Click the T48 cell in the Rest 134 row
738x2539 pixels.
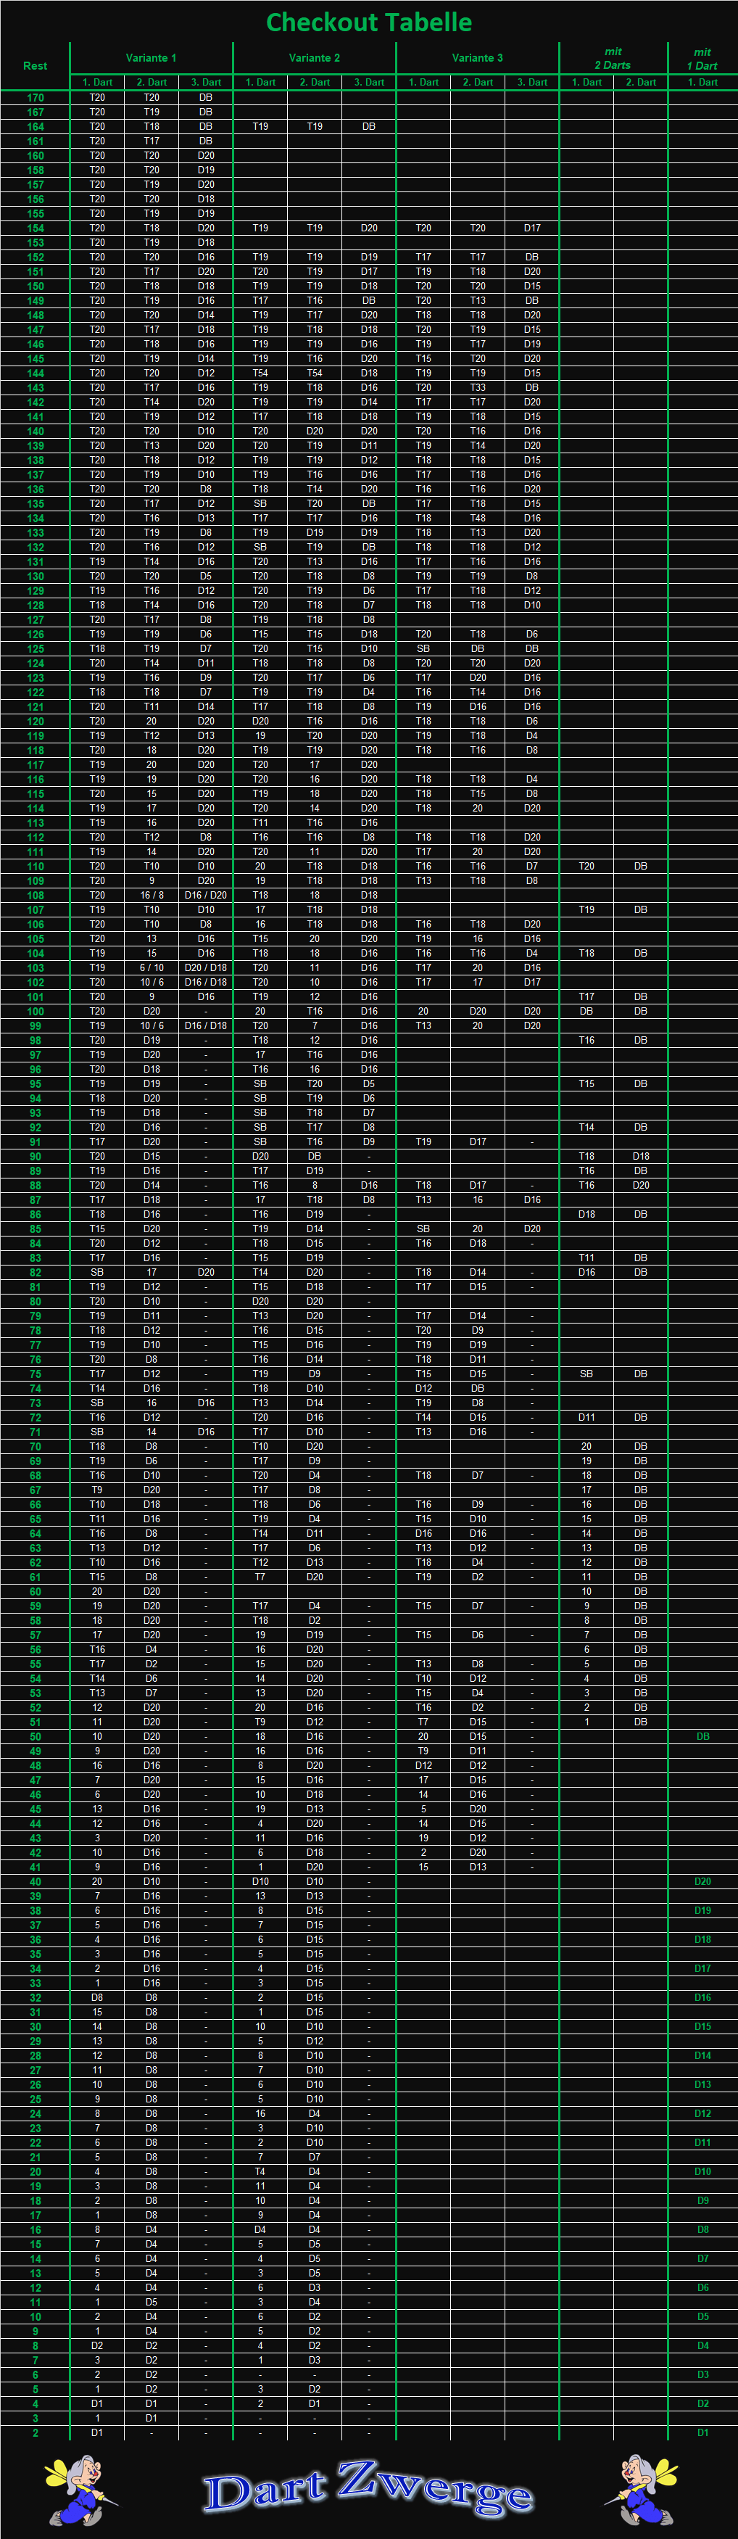[477, 519]
